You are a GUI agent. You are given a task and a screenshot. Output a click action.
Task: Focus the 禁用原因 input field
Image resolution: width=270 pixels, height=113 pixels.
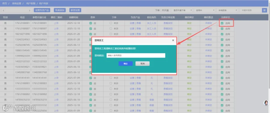click(x=136, y=56)
